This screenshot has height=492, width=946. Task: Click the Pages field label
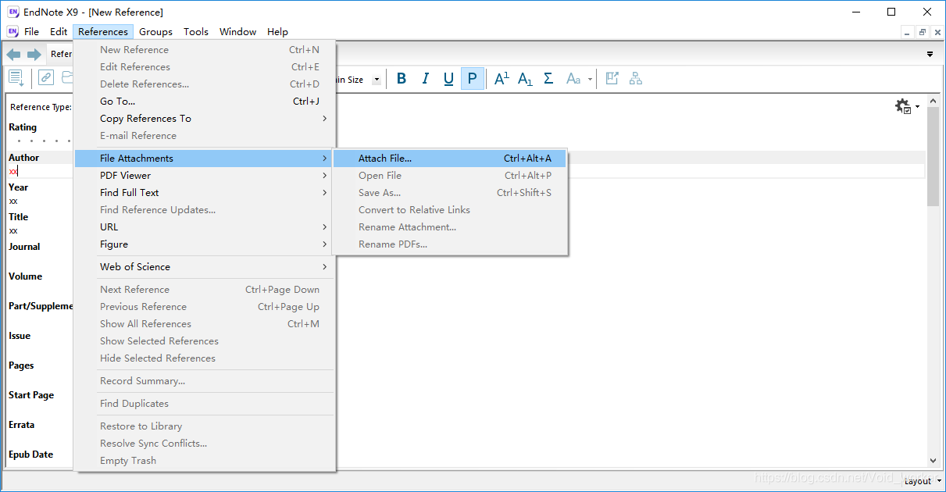(x=21, y=365)
